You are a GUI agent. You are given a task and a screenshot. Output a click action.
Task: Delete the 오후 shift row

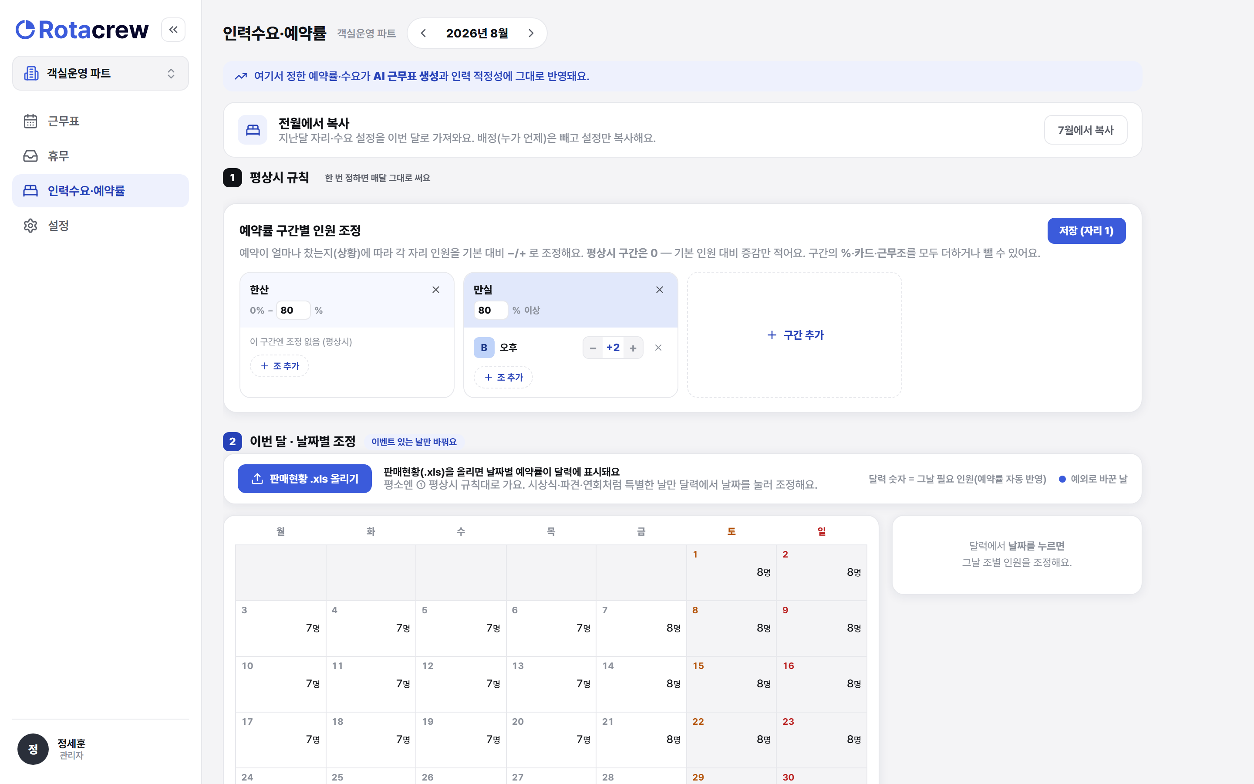658,348
